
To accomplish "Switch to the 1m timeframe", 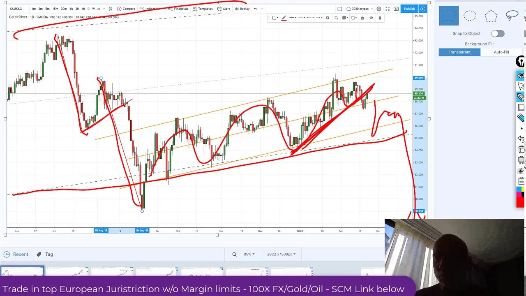I will pos(34,9).
